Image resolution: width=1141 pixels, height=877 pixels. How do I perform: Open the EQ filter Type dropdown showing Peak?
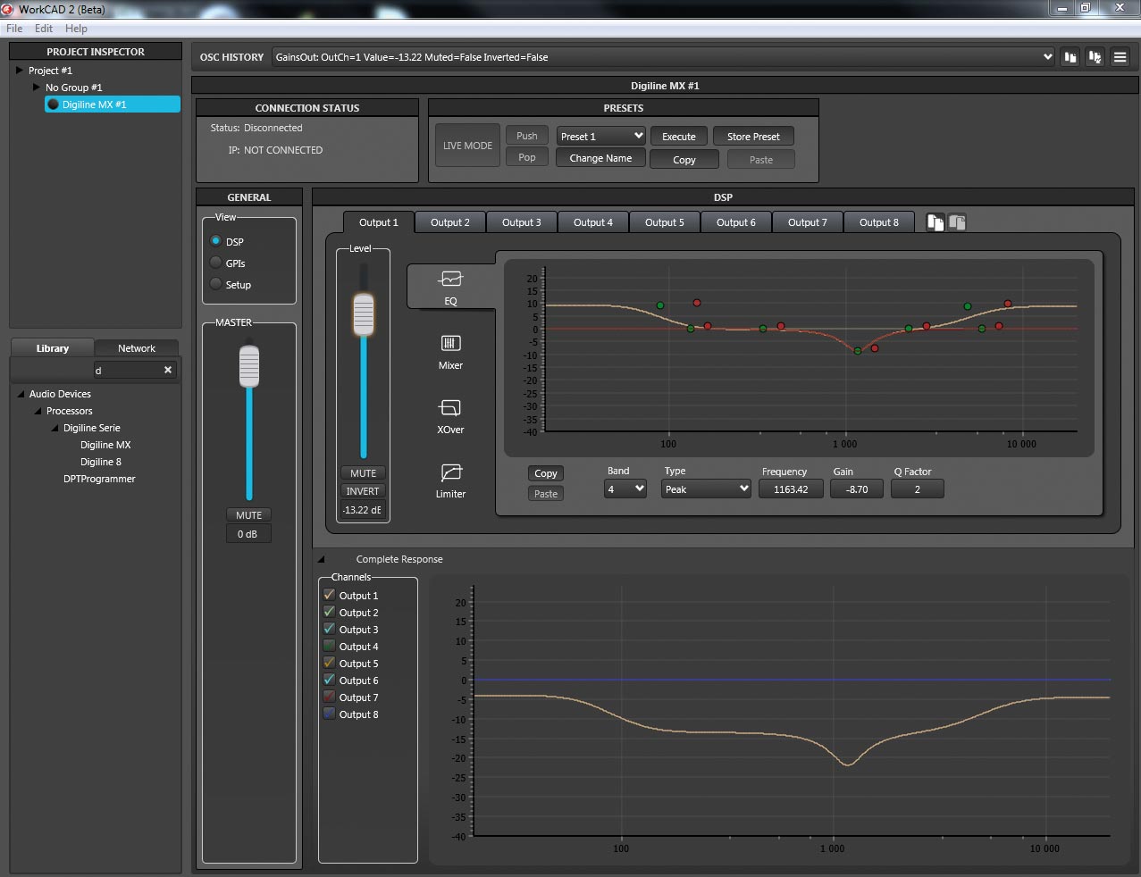point(706,489)
